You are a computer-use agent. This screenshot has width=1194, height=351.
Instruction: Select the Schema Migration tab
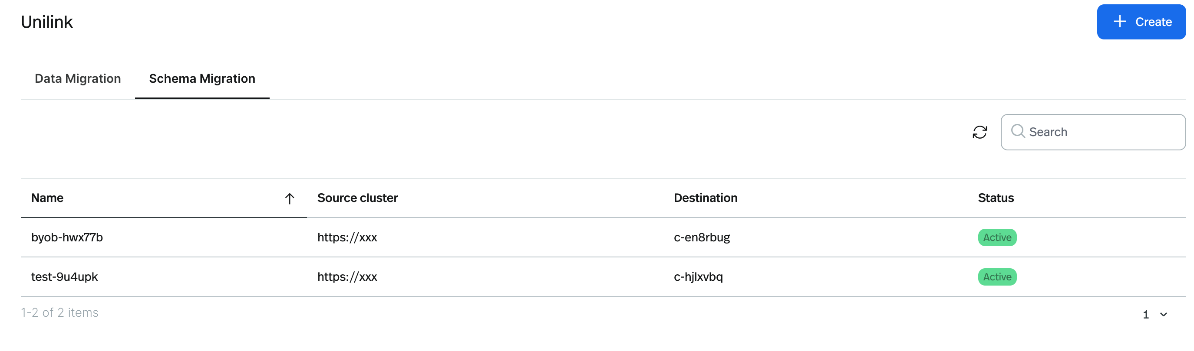(x=201, y=78)
